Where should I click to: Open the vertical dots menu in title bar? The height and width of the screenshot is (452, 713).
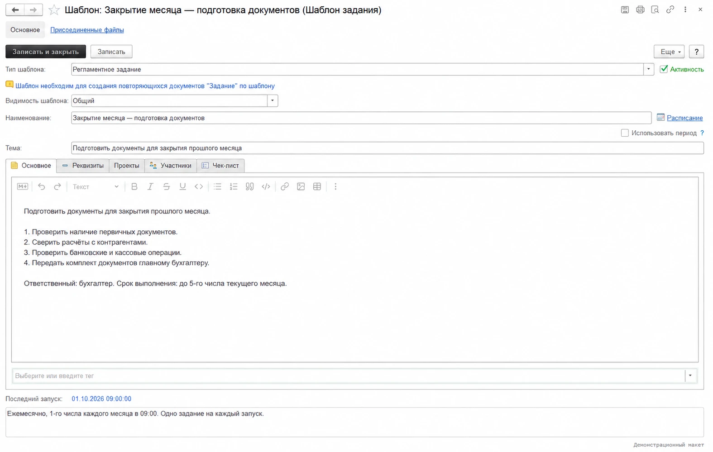coord(685,10)
